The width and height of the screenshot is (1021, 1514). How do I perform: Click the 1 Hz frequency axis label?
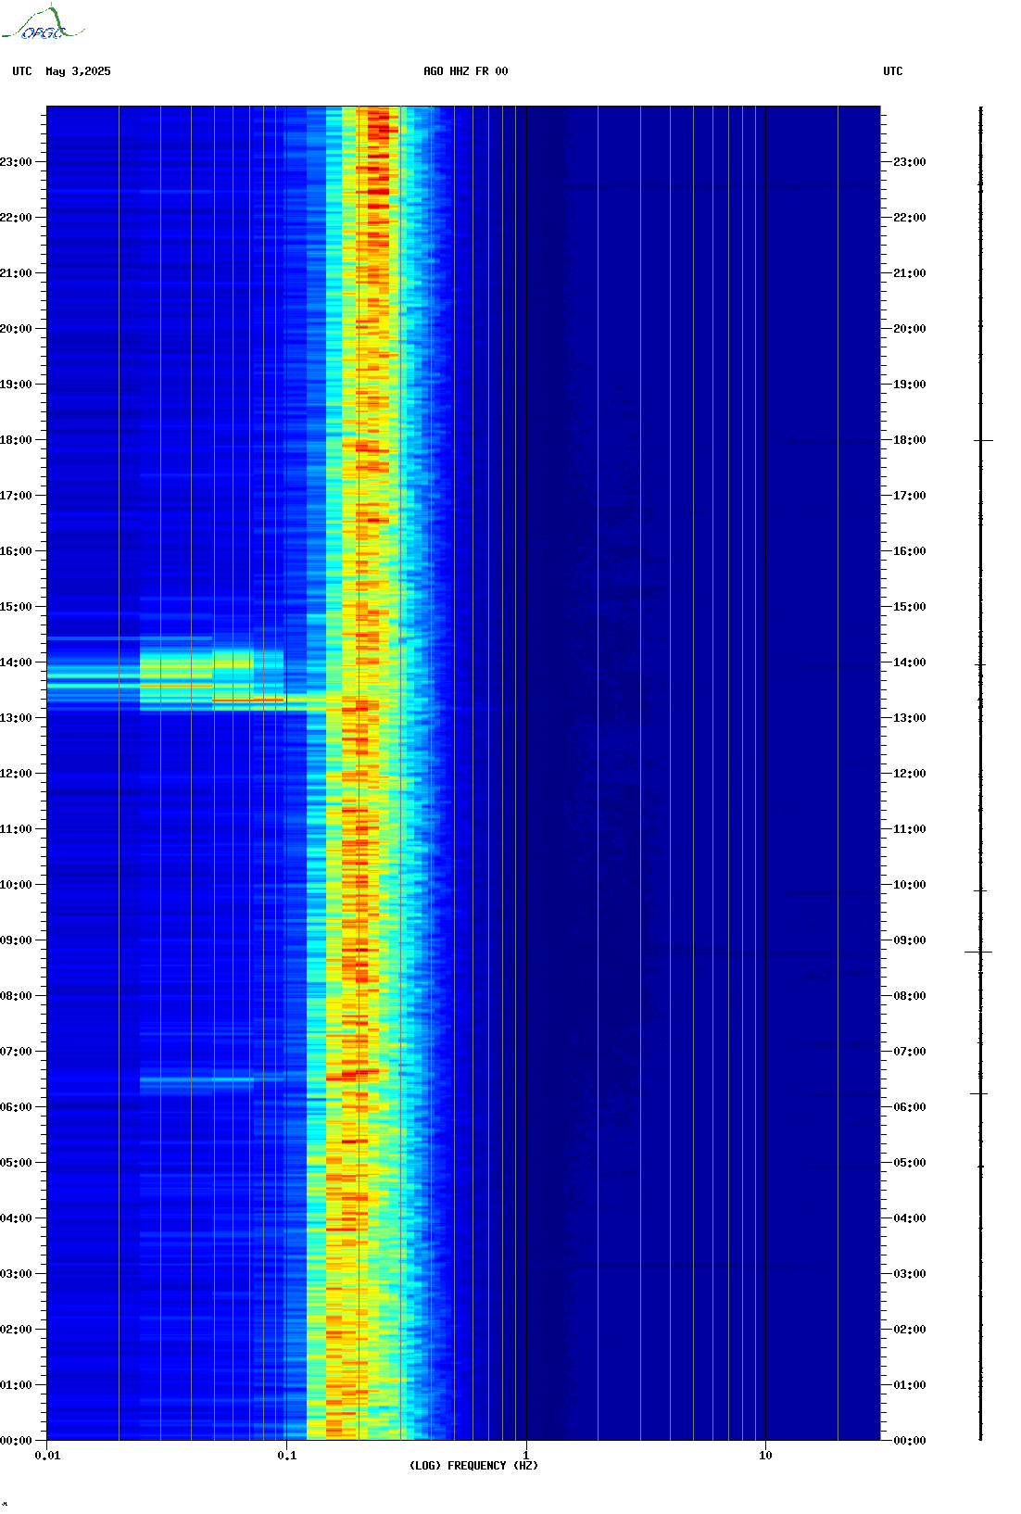(x=526, y=1456)
